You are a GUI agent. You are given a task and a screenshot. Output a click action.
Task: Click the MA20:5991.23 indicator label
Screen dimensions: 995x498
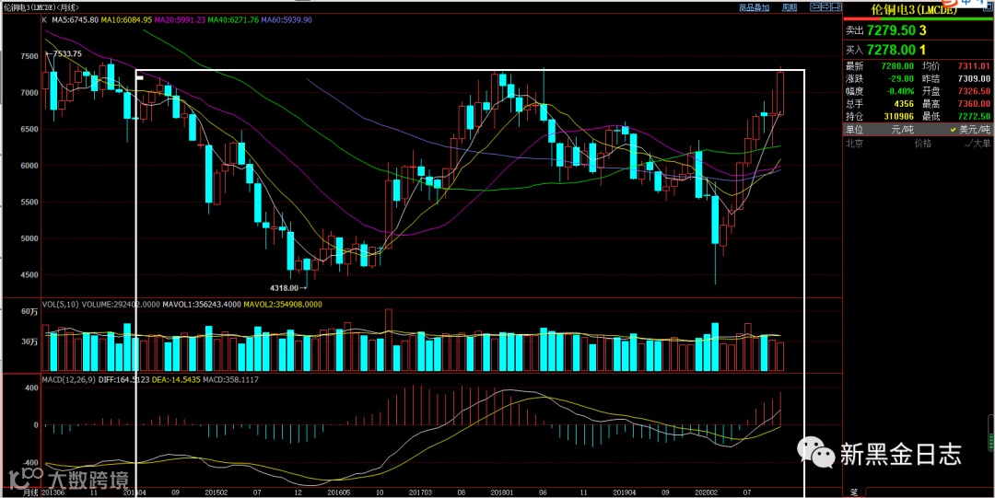coord(181,20)
